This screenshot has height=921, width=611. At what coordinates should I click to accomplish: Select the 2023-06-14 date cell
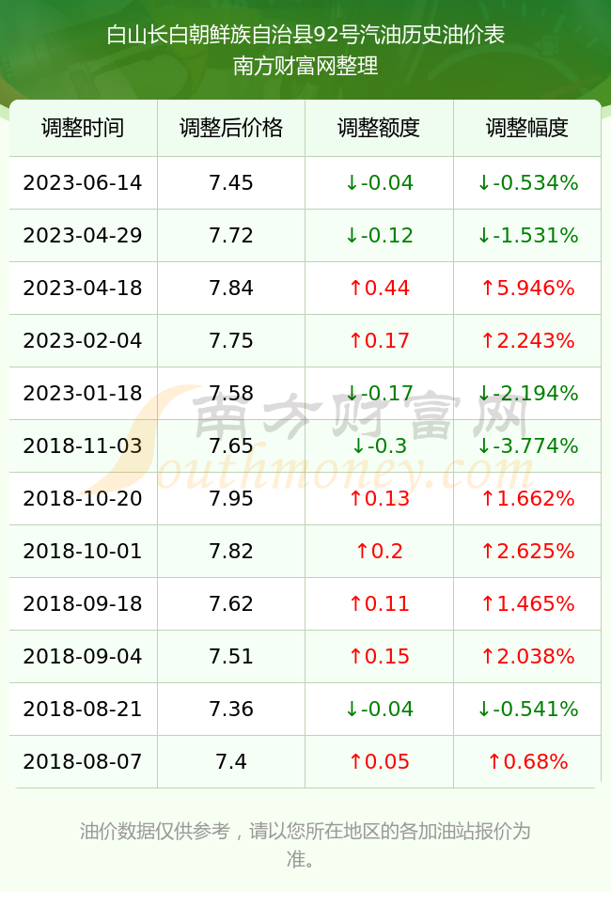[83, 182]
